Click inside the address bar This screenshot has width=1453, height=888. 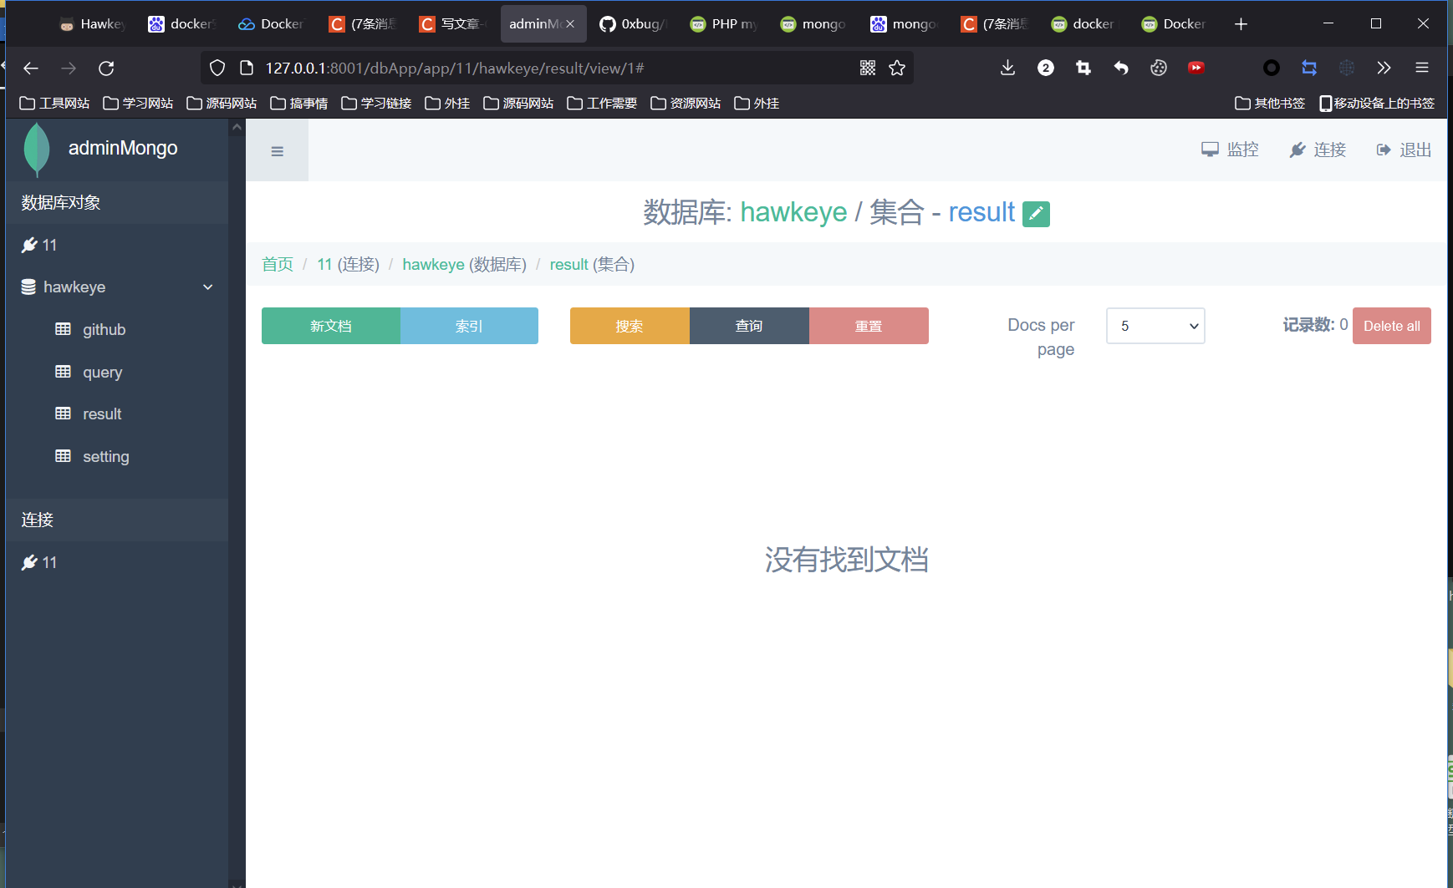pyautogui.click(x=502, y=68)
